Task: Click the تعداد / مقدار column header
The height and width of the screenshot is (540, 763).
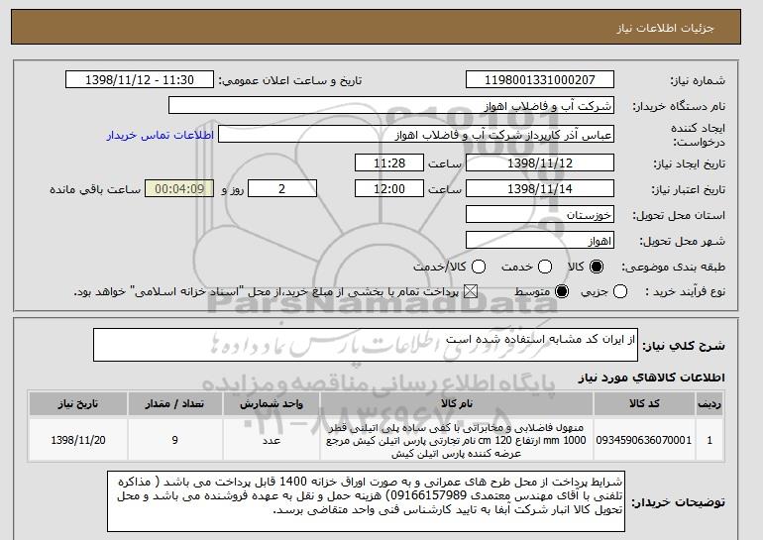Action: [175, 404]
